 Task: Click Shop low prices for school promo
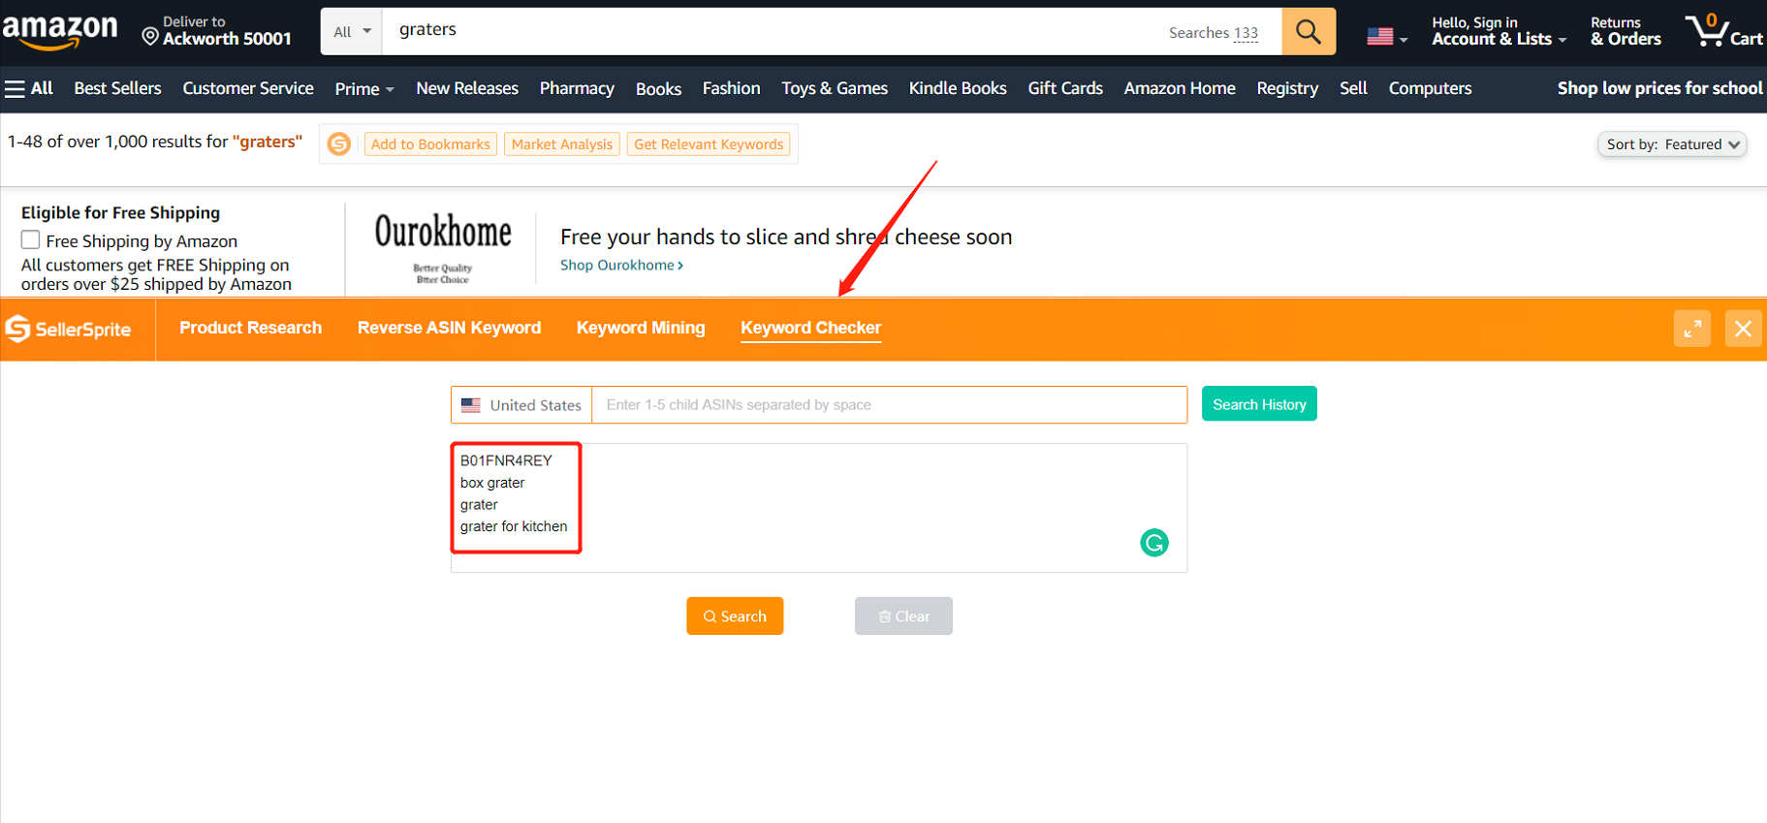pos(1659,88)
